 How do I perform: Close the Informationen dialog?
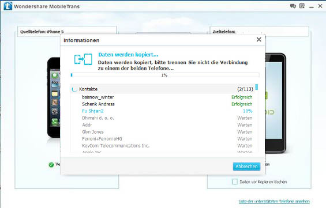(x=259, y=39)
